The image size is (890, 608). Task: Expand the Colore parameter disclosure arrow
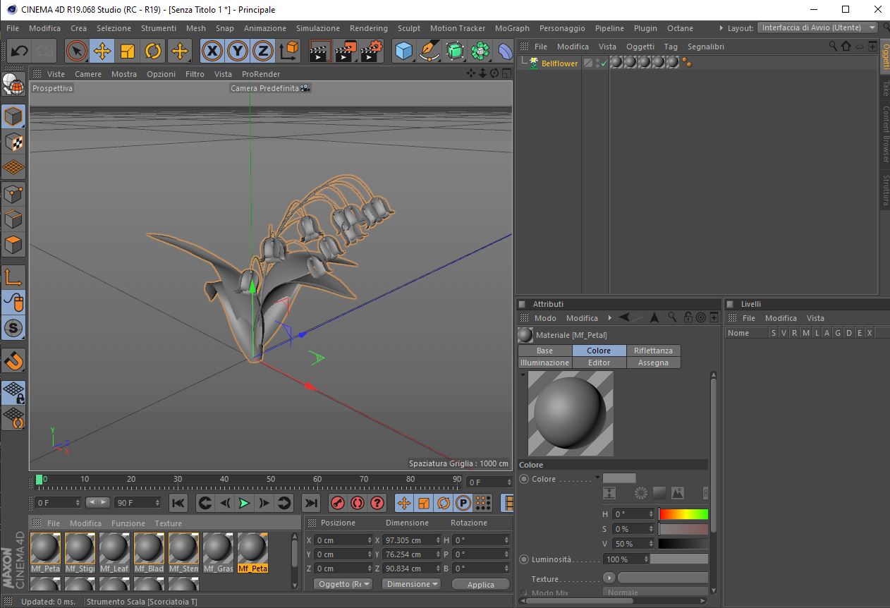(x=597, y=478)
